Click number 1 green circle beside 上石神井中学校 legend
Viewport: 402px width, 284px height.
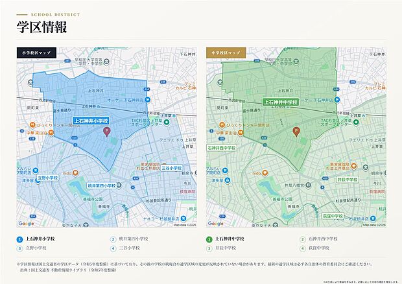209,239
